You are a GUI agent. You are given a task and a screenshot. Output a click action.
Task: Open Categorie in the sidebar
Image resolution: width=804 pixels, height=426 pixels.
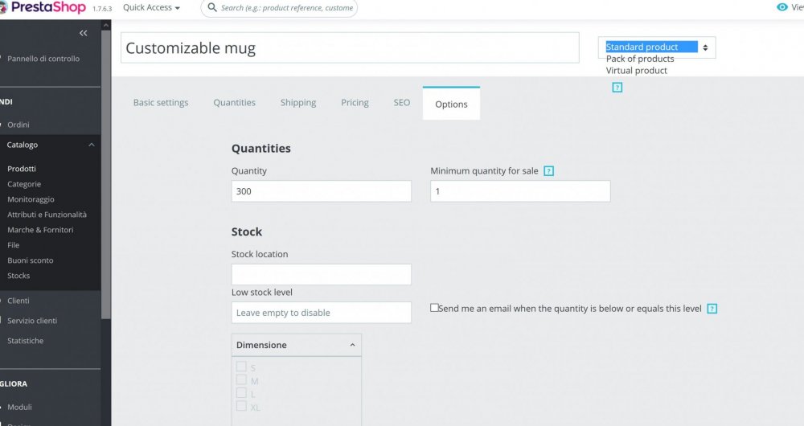[24, 184]
